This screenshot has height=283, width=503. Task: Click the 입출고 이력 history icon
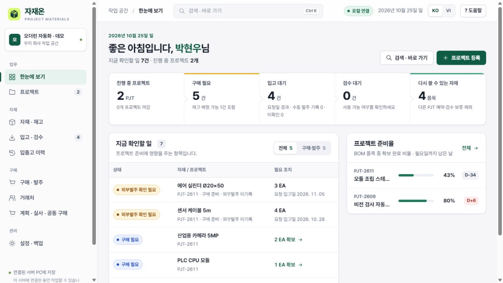[12, 153]
